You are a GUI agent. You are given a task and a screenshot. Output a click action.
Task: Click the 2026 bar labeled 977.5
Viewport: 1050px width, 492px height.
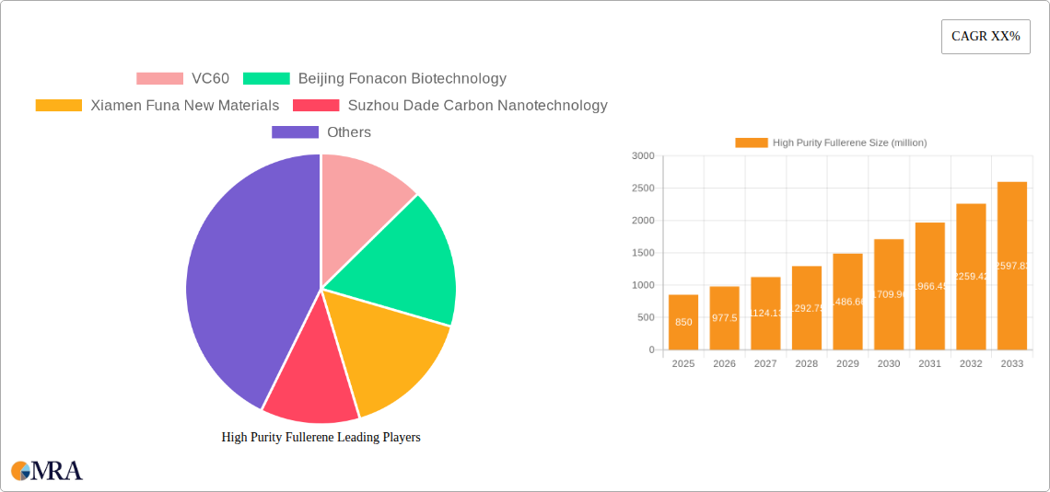tap(725, 318)
